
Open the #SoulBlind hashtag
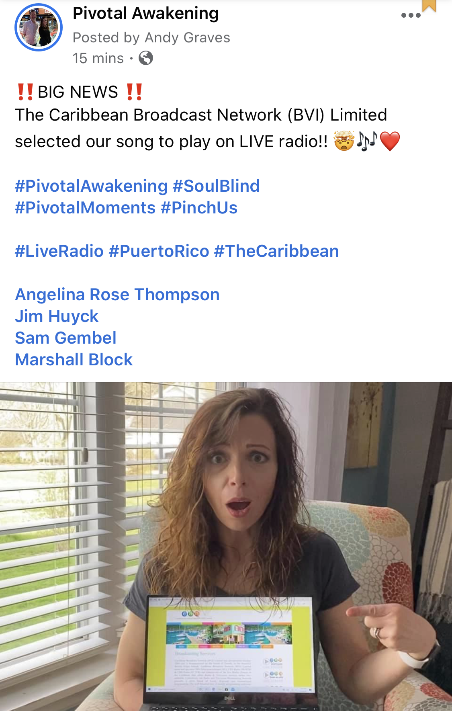(x=216, y=186)
